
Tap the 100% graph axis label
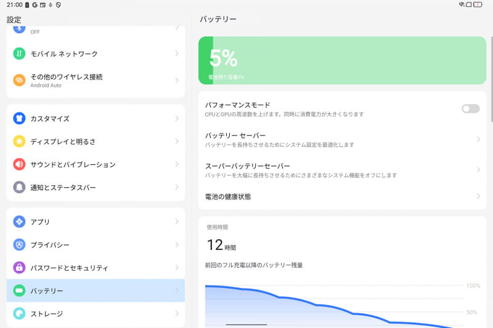click(x=473, y=286)
